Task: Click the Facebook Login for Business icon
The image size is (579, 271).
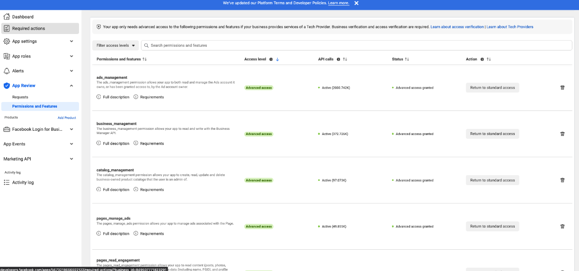Action: (7, 129)
